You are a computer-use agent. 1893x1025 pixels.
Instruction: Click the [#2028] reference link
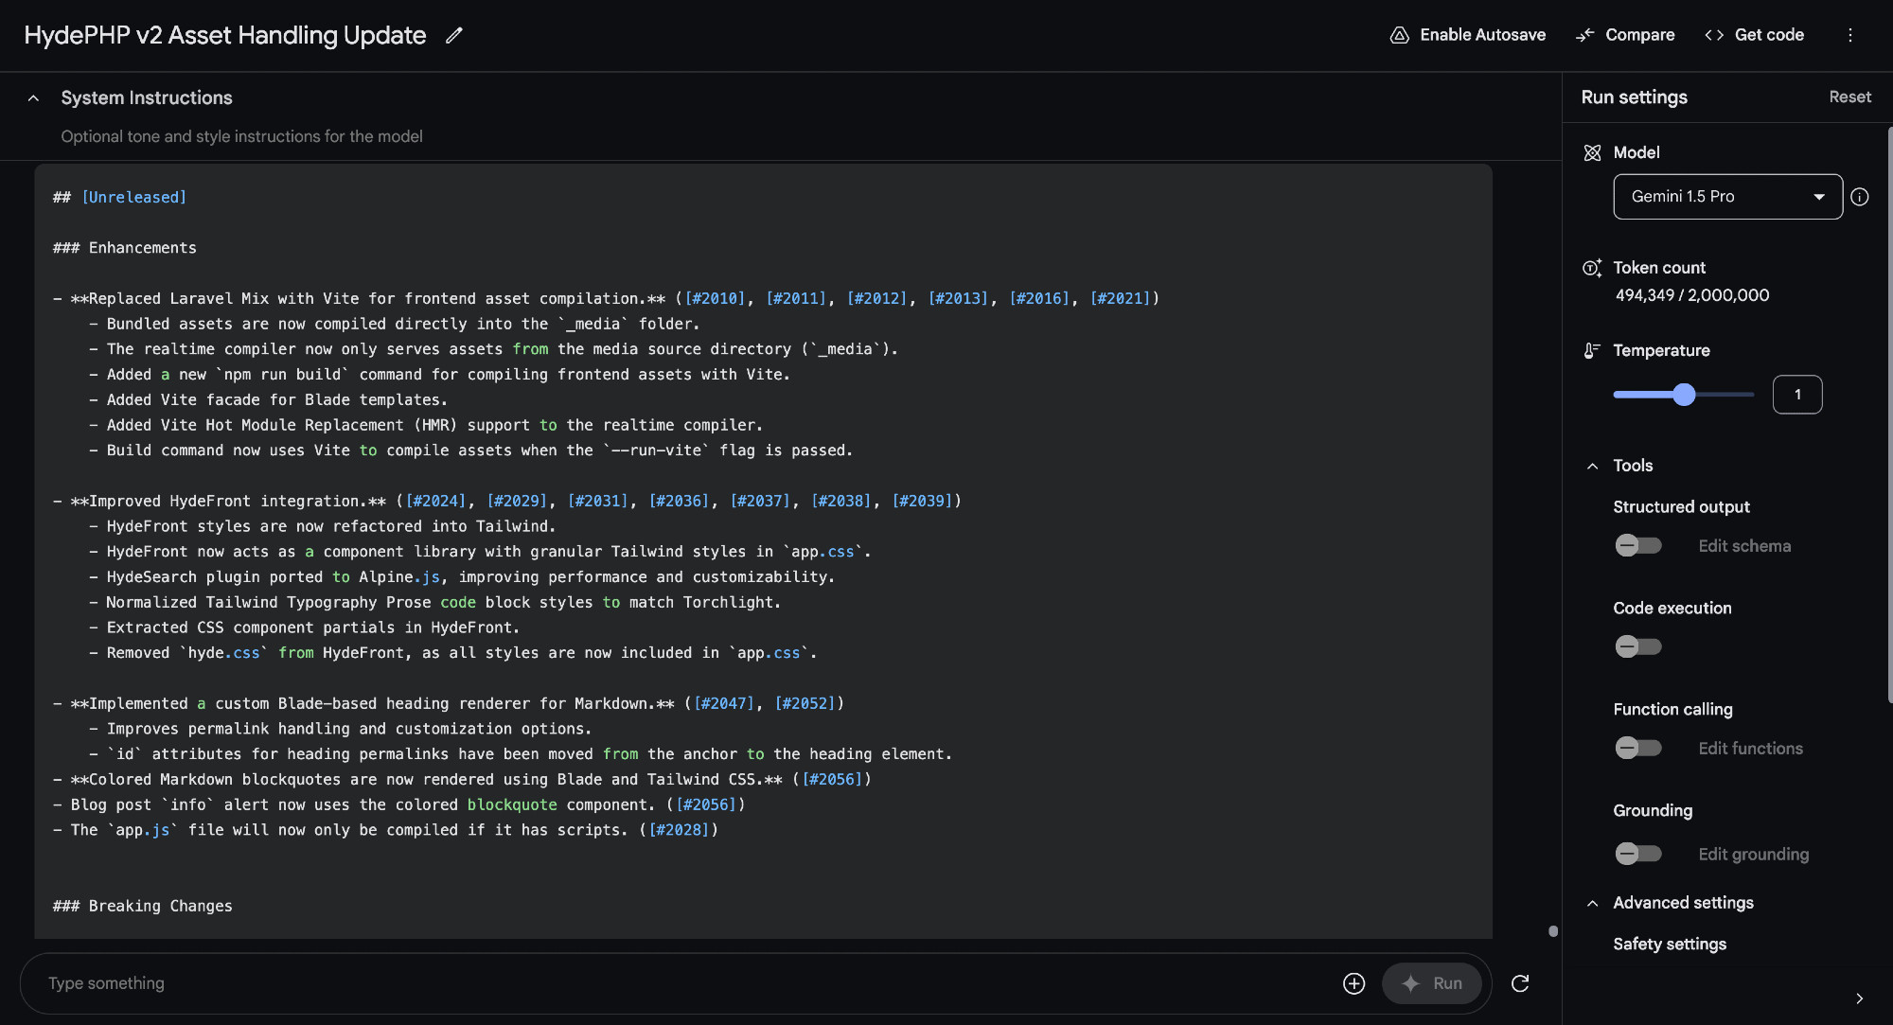tap(679, 830)
